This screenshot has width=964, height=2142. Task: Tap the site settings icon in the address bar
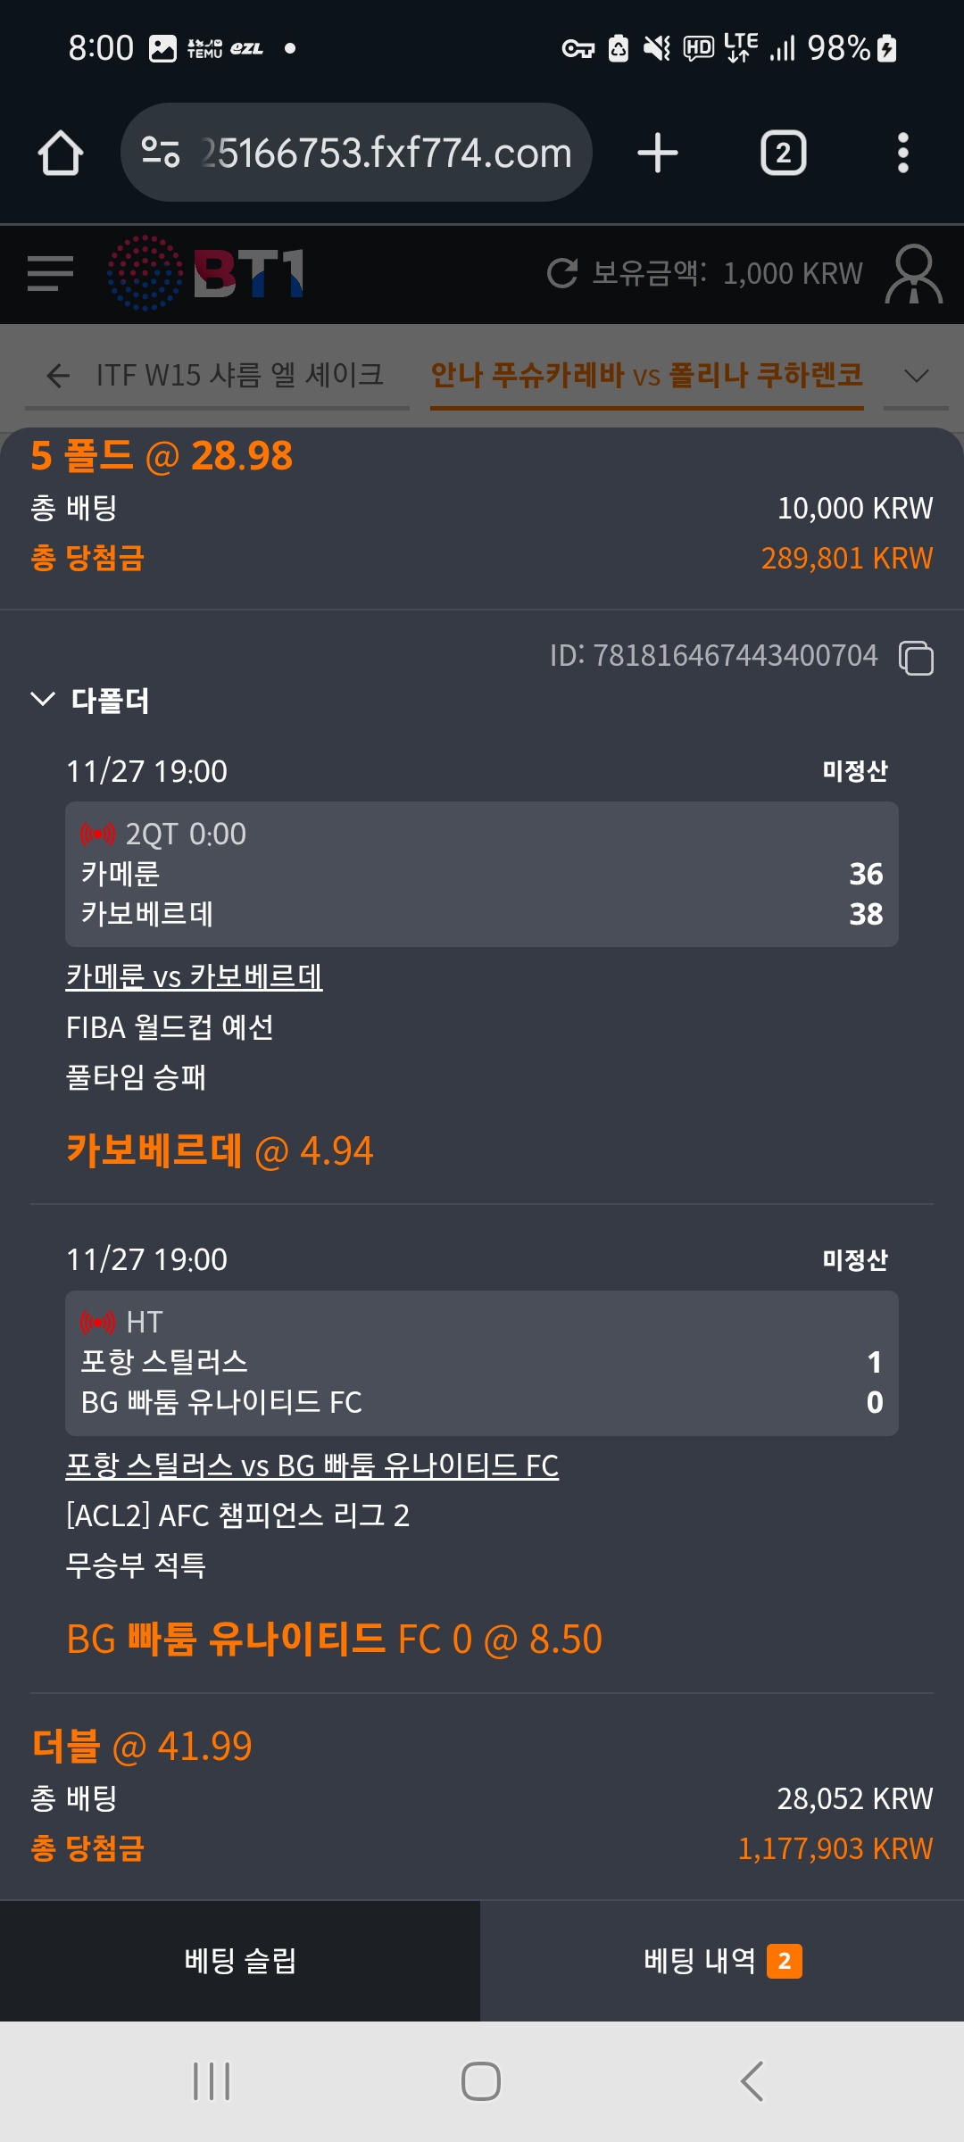(x=161, y=153)
